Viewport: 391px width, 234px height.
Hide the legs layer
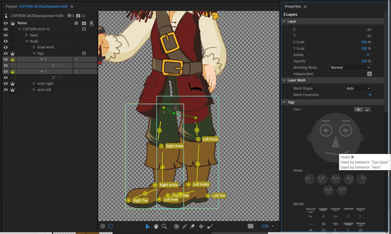point(6,53)
